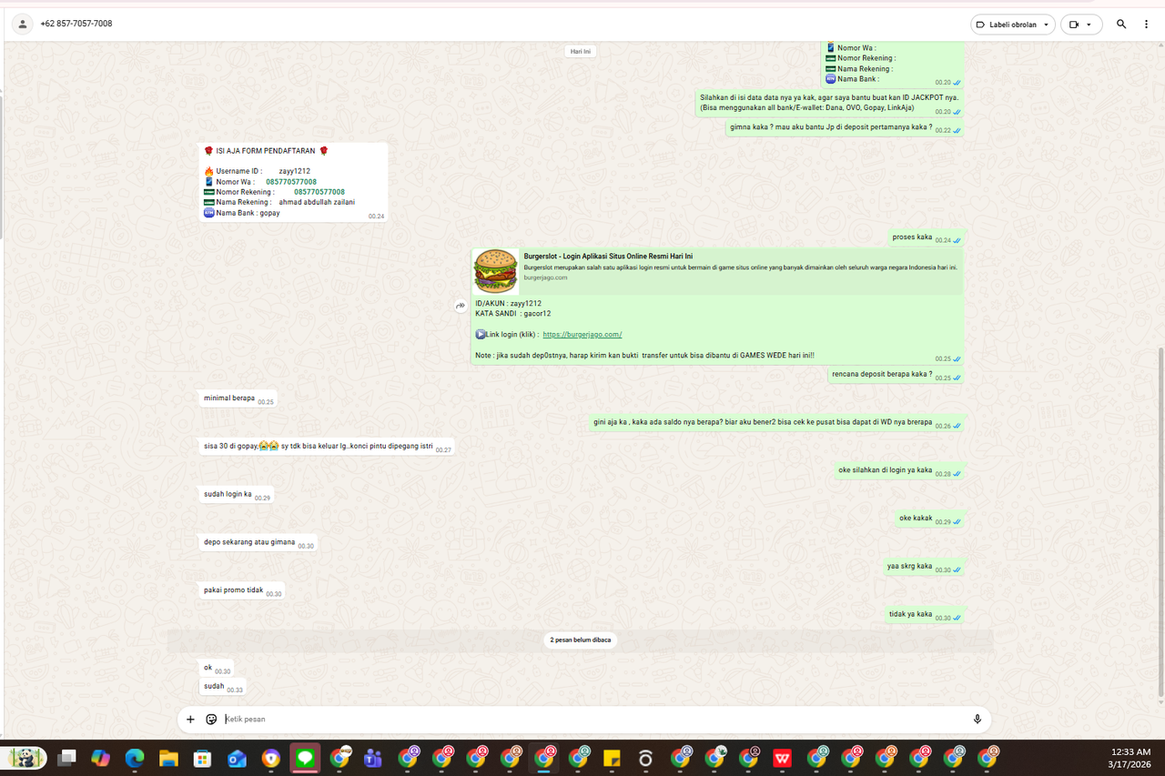The width and height of the screenshot is (1165, 776).
Task: Open Microsoft Edge from the taskbar
Action: click(x=135, y=758)
